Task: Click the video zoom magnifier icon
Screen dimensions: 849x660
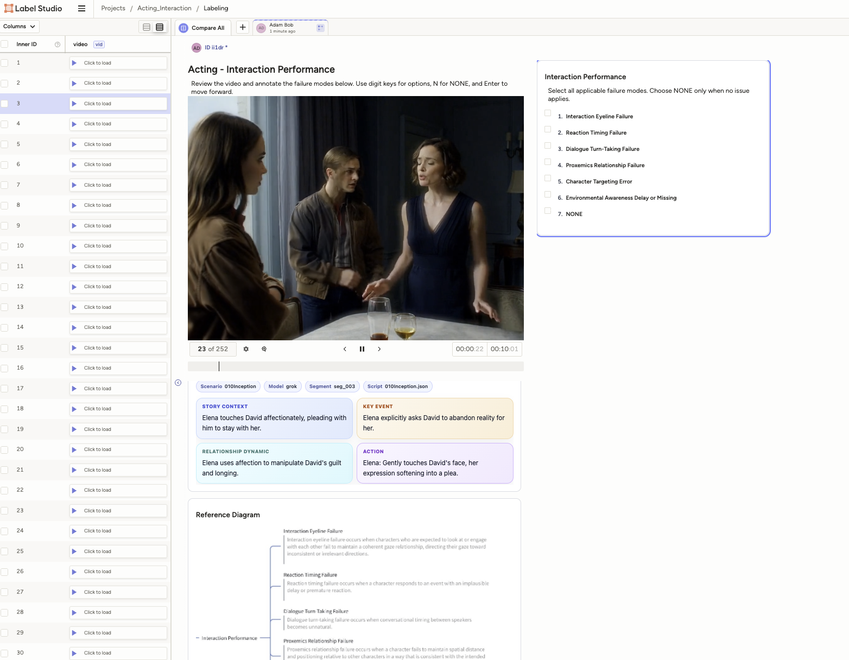Action: pyautogui.click(x=264, y=349)
